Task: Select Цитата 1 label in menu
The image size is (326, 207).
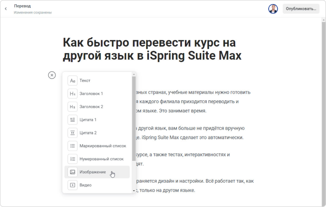Action: pos(88,120)
